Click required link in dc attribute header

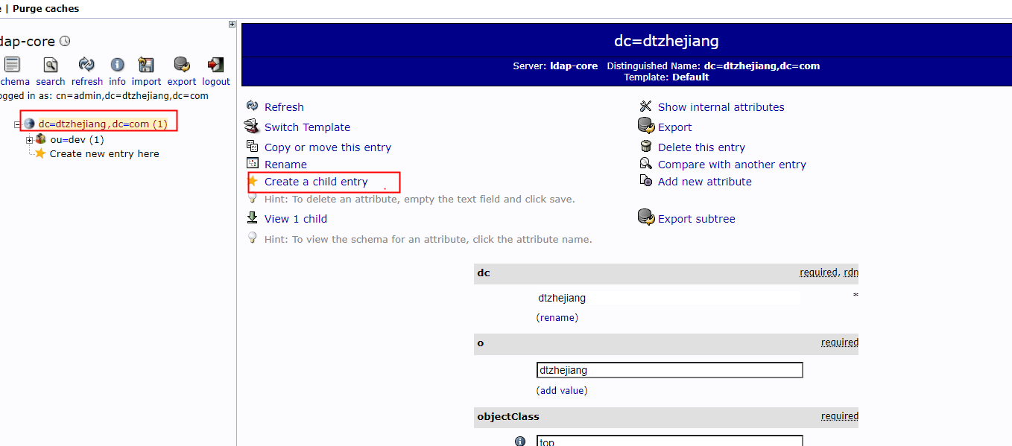(819, 273)
